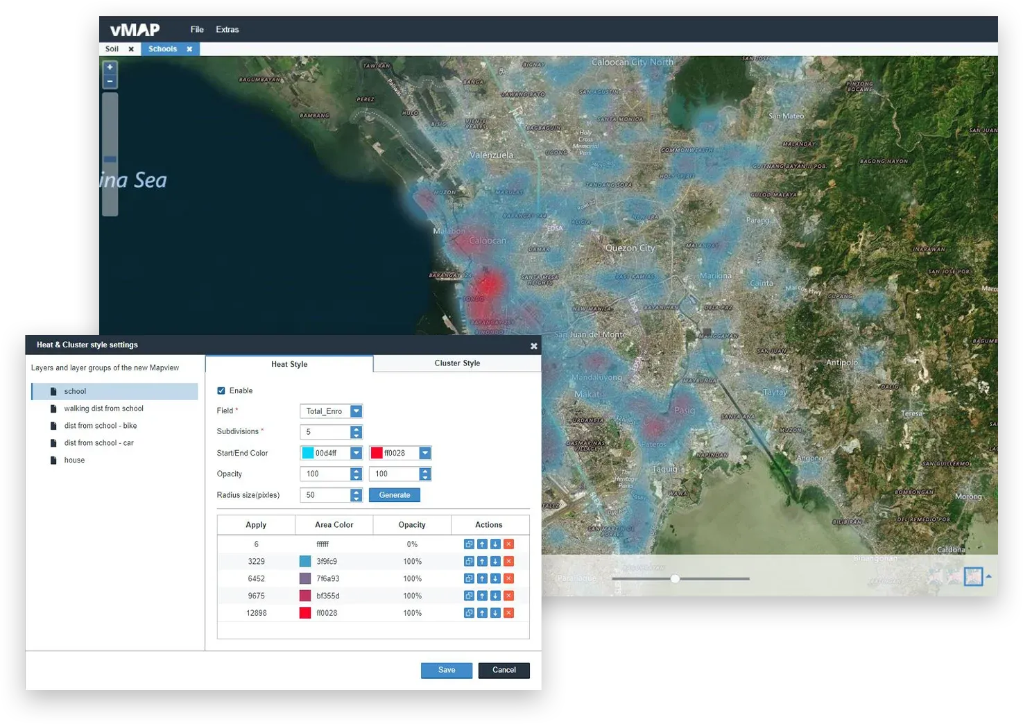Select the school layer

(114, 391)
